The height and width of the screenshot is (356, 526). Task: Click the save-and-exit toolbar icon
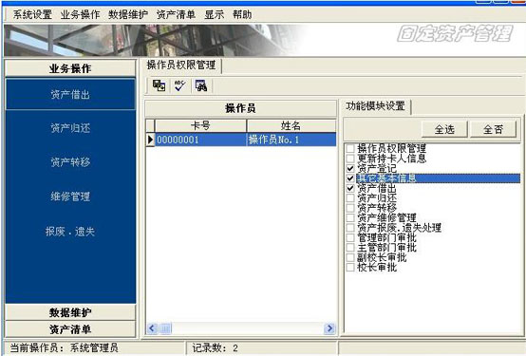(x=159, y=85)
